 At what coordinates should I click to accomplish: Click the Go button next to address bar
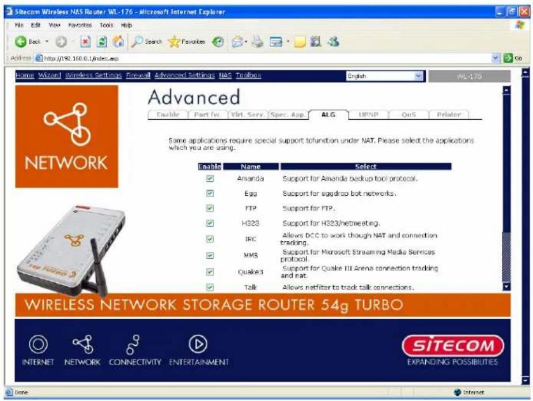pyautogui.click(x=513, y=58)
